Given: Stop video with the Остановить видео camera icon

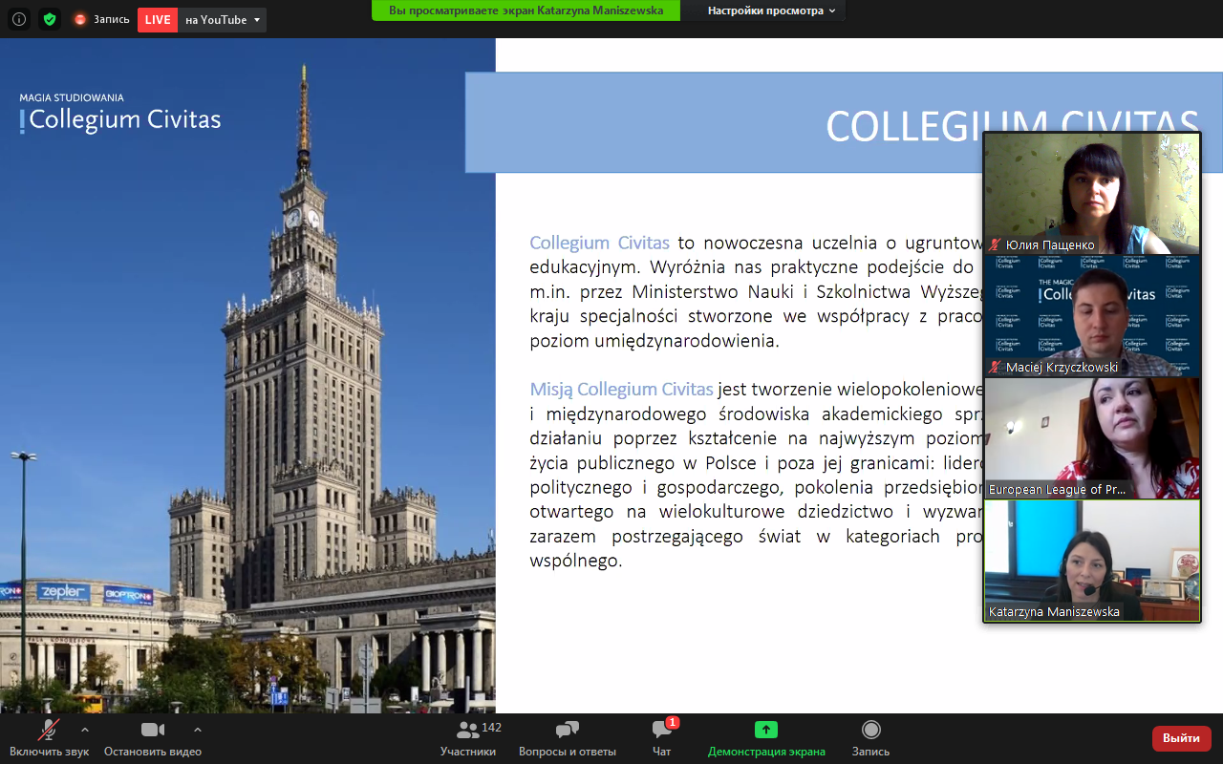Looking at the screenshot, I should (153, 730).
